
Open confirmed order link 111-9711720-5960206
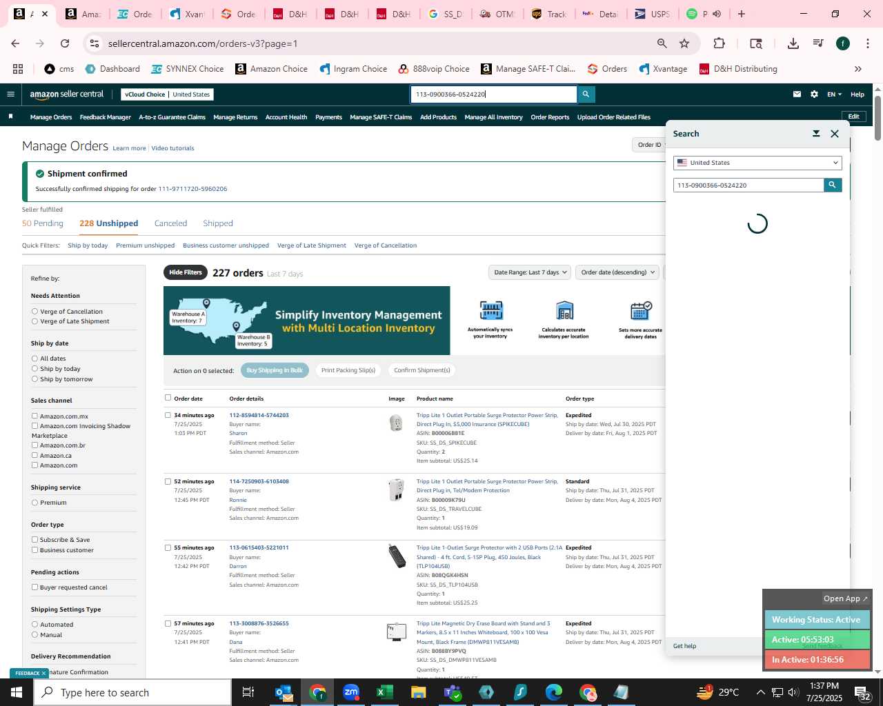pos(192,189)
